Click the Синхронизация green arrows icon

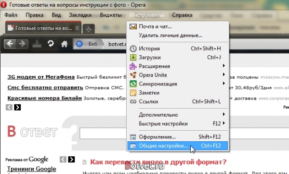(x=133, y=84)
